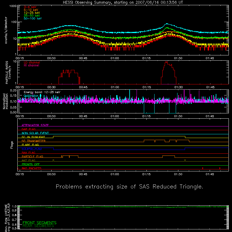The image size is (232, 232).
Task: Click the PARTICLE RATES Counts/s axis label
Action: point(8,72)
